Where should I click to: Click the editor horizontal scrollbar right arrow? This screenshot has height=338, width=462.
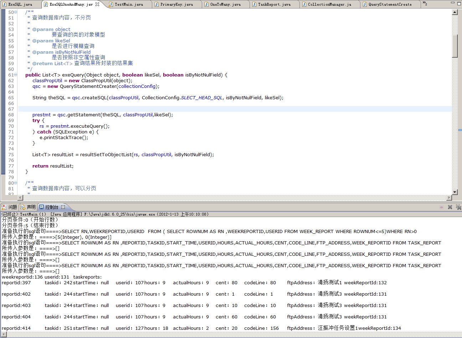tap(449, 197)
